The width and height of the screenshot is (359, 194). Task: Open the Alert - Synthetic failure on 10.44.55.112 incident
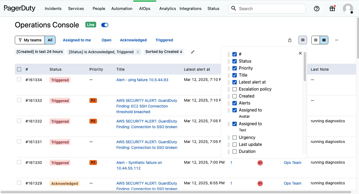tap(139, 166)
